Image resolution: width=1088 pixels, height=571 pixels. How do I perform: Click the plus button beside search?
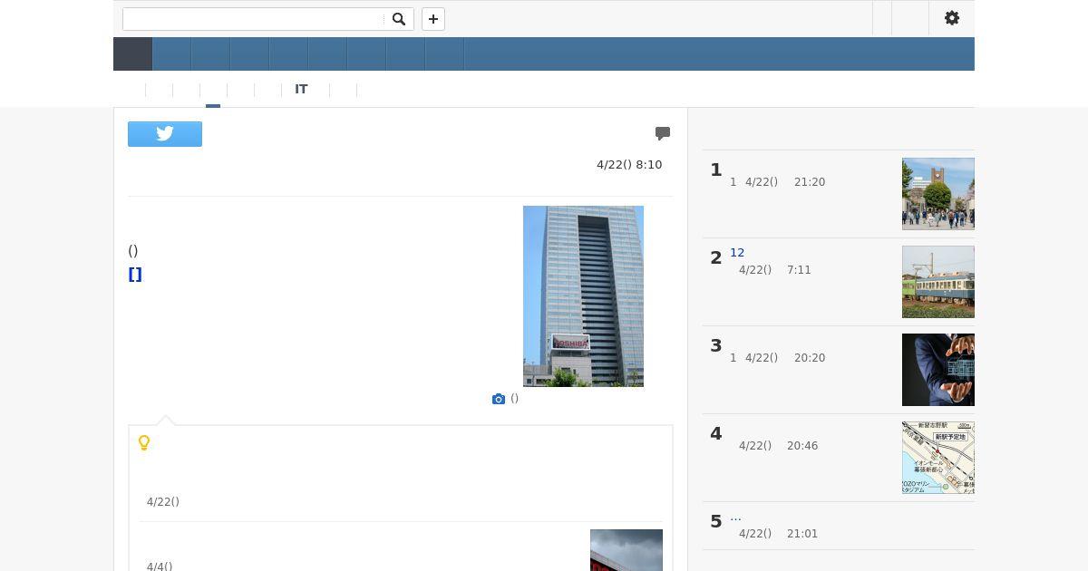coord(433,19)
